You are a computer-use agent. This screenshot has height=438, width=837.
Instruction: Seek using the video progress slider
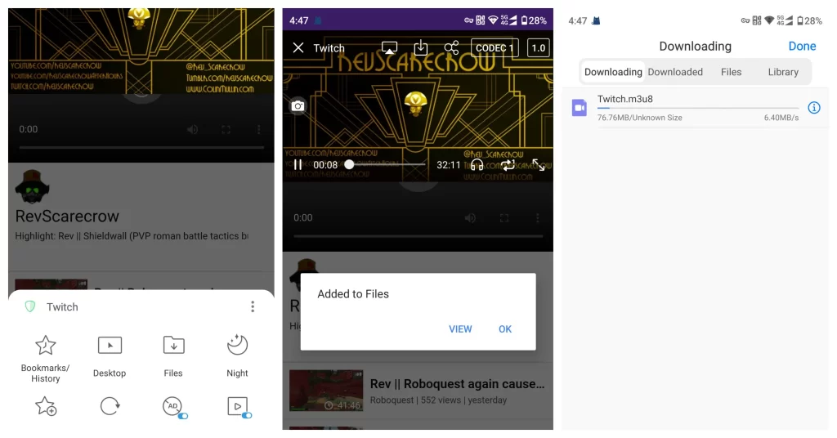pyautogui.click(x=387, y=165)
